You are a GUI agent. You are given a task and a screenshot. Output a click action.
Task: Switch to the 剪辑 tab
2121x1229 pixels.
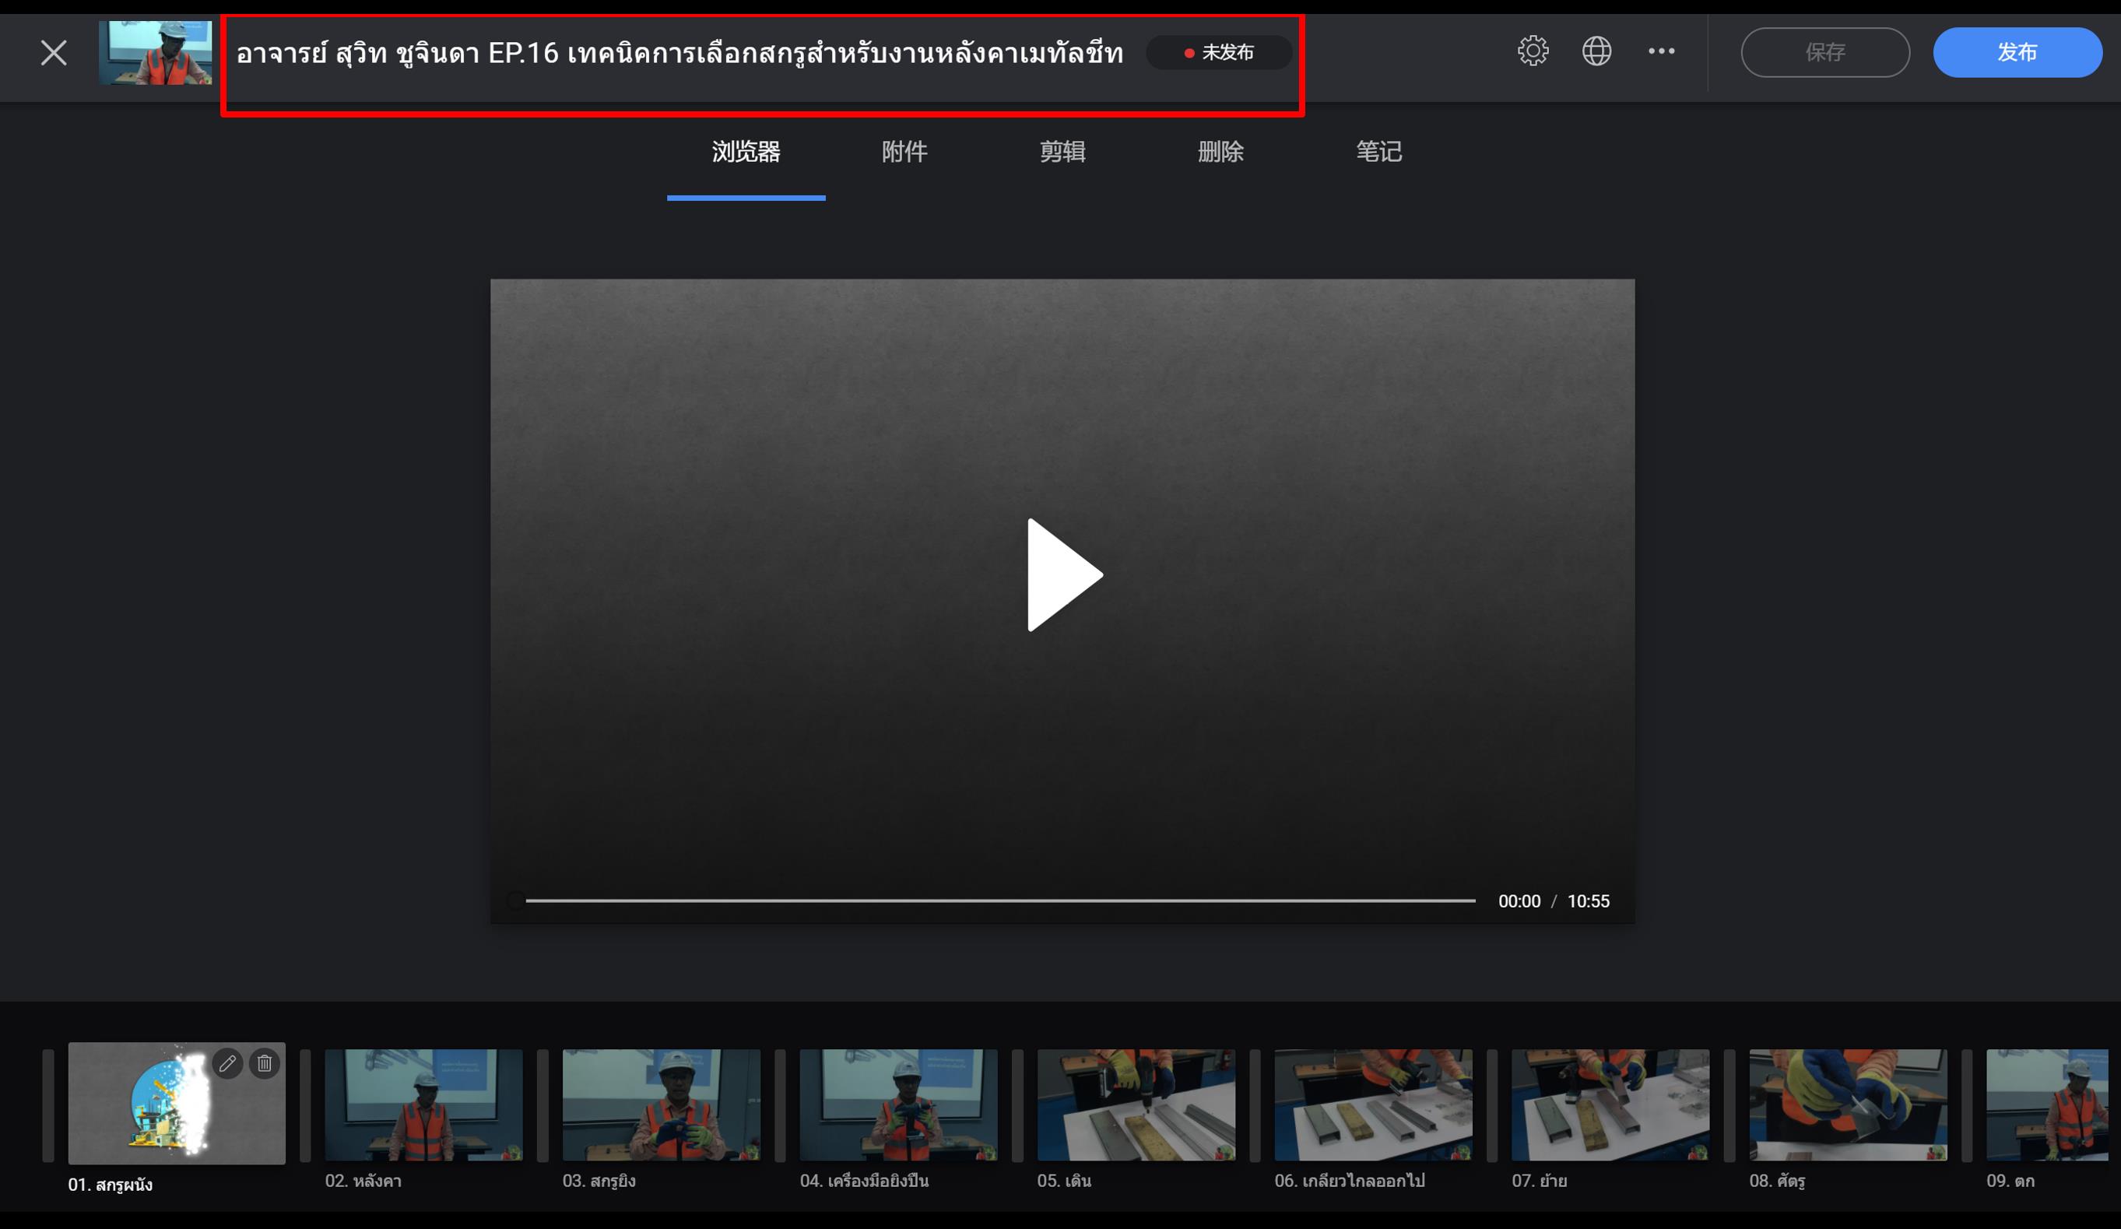pos(1062,153)
